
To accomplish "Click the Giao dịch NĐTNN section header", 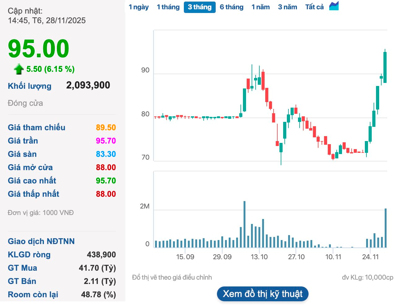I will pos(41,241).
